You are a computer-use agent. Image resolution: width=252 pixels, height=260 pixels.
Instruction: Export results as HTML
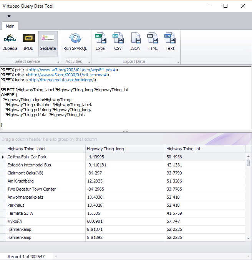point(153,43)
